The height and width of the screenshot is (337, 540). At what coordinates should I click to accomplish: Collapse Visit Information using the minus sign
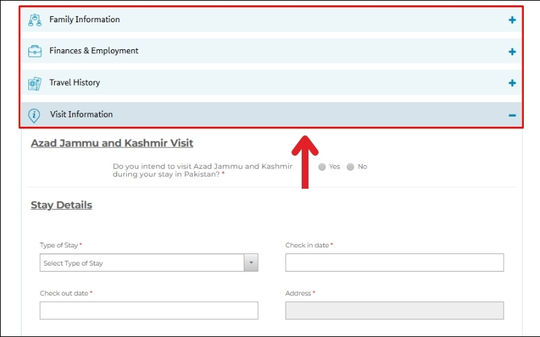coord(512,115)
